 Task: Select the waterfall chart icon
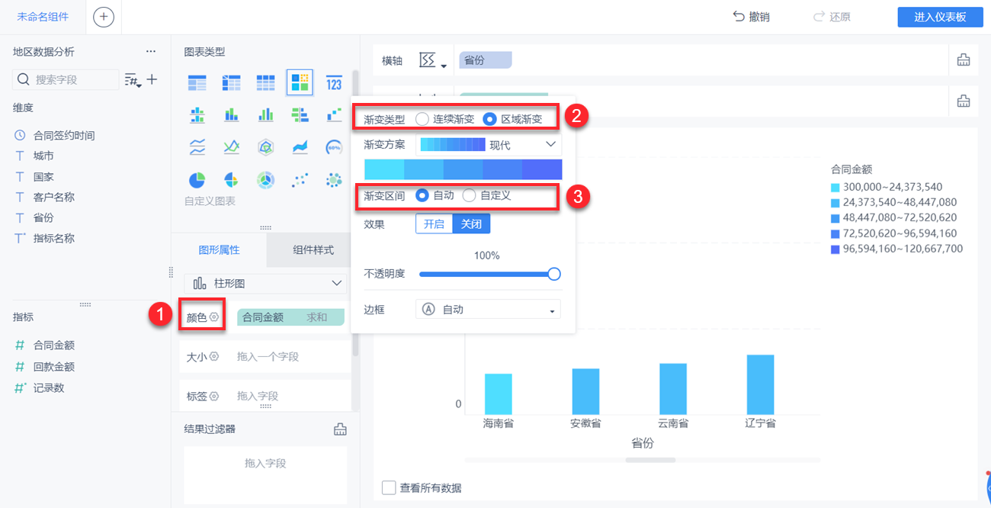pyautogui.click(x=334, y=114)
